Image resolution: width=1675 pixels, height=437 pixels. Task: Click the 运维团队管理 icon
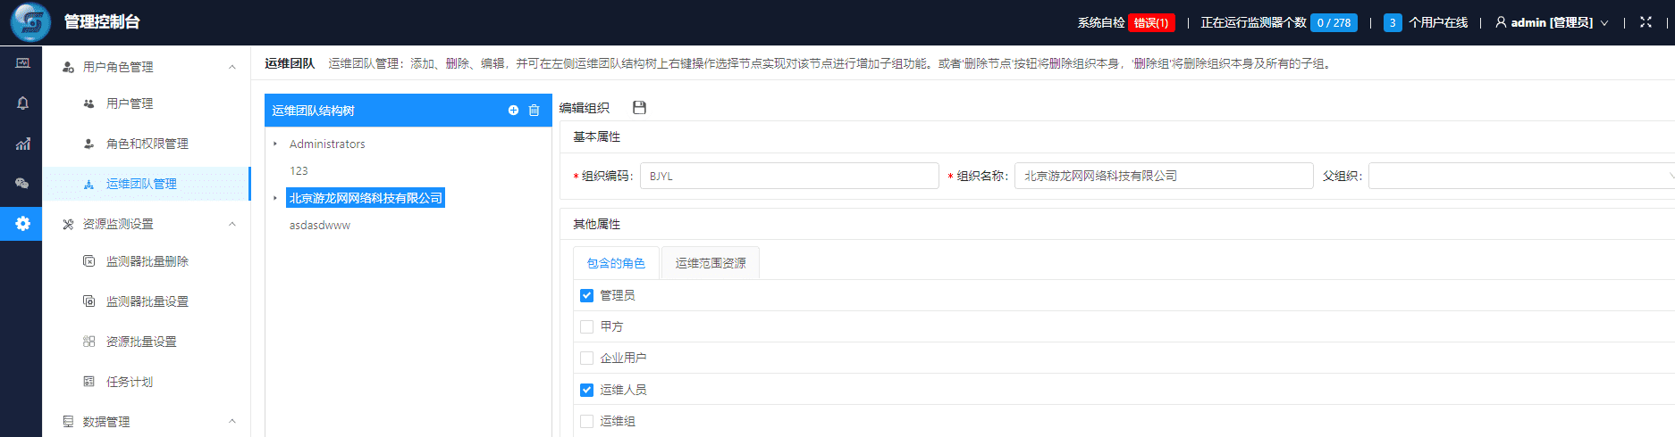pos(88,184)
